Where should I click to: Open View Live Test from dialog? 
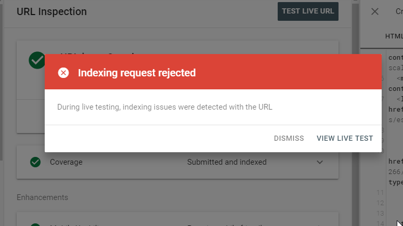coord(345,138)
